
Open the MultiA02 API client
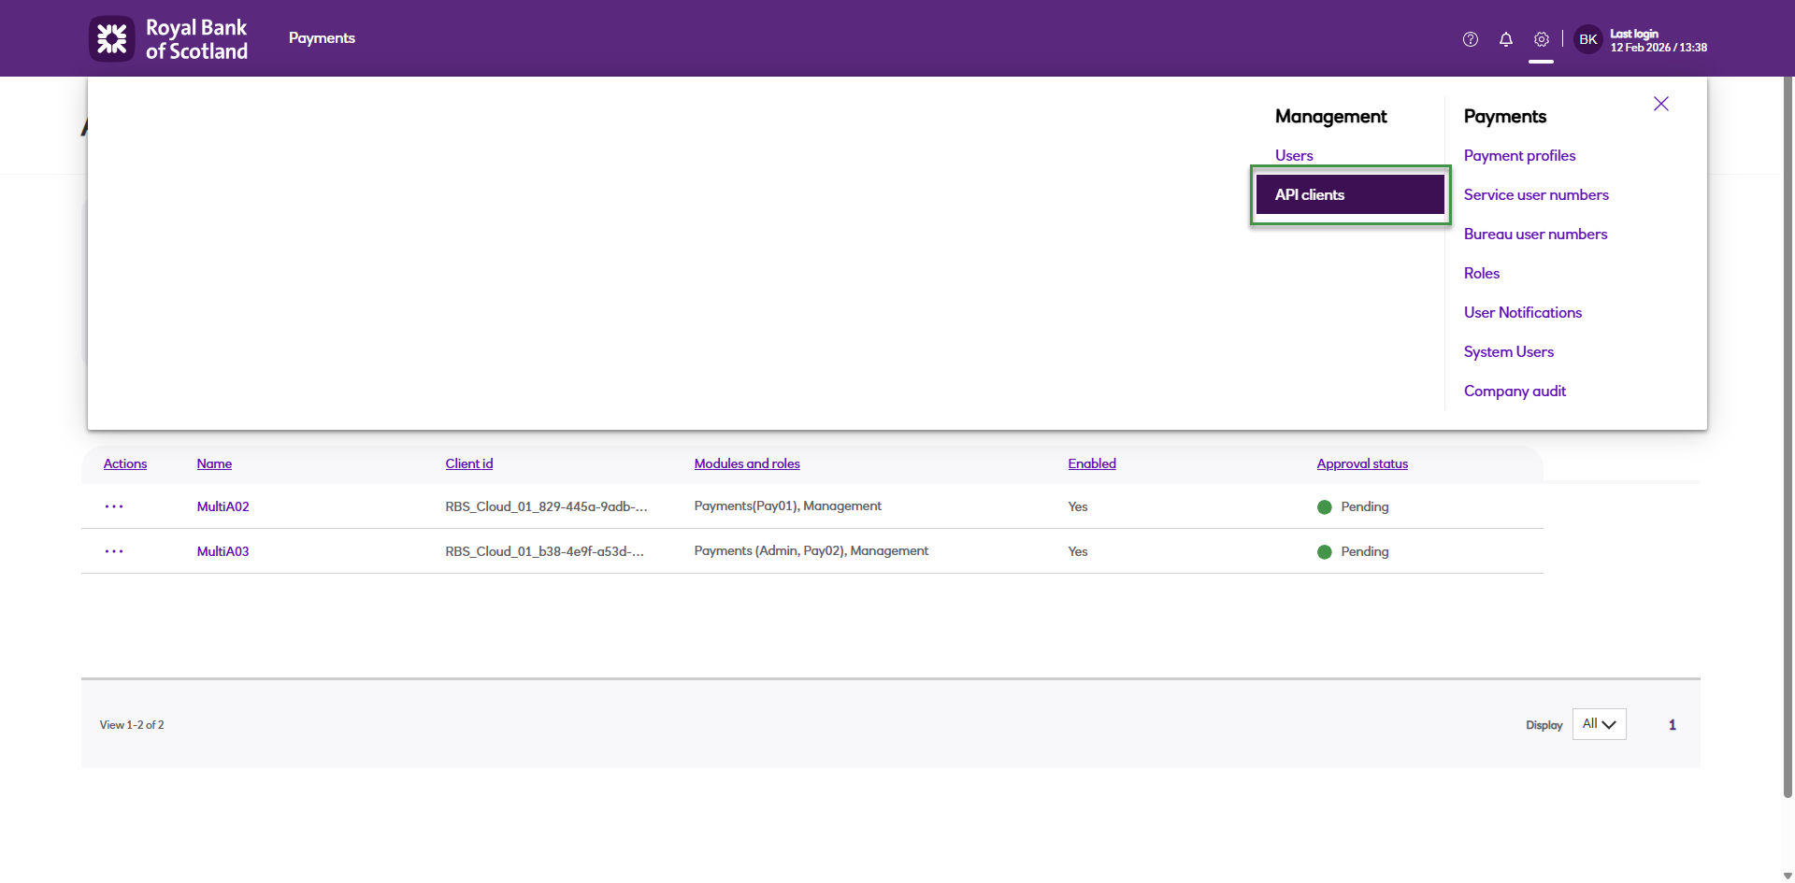(x=223, y=506)
